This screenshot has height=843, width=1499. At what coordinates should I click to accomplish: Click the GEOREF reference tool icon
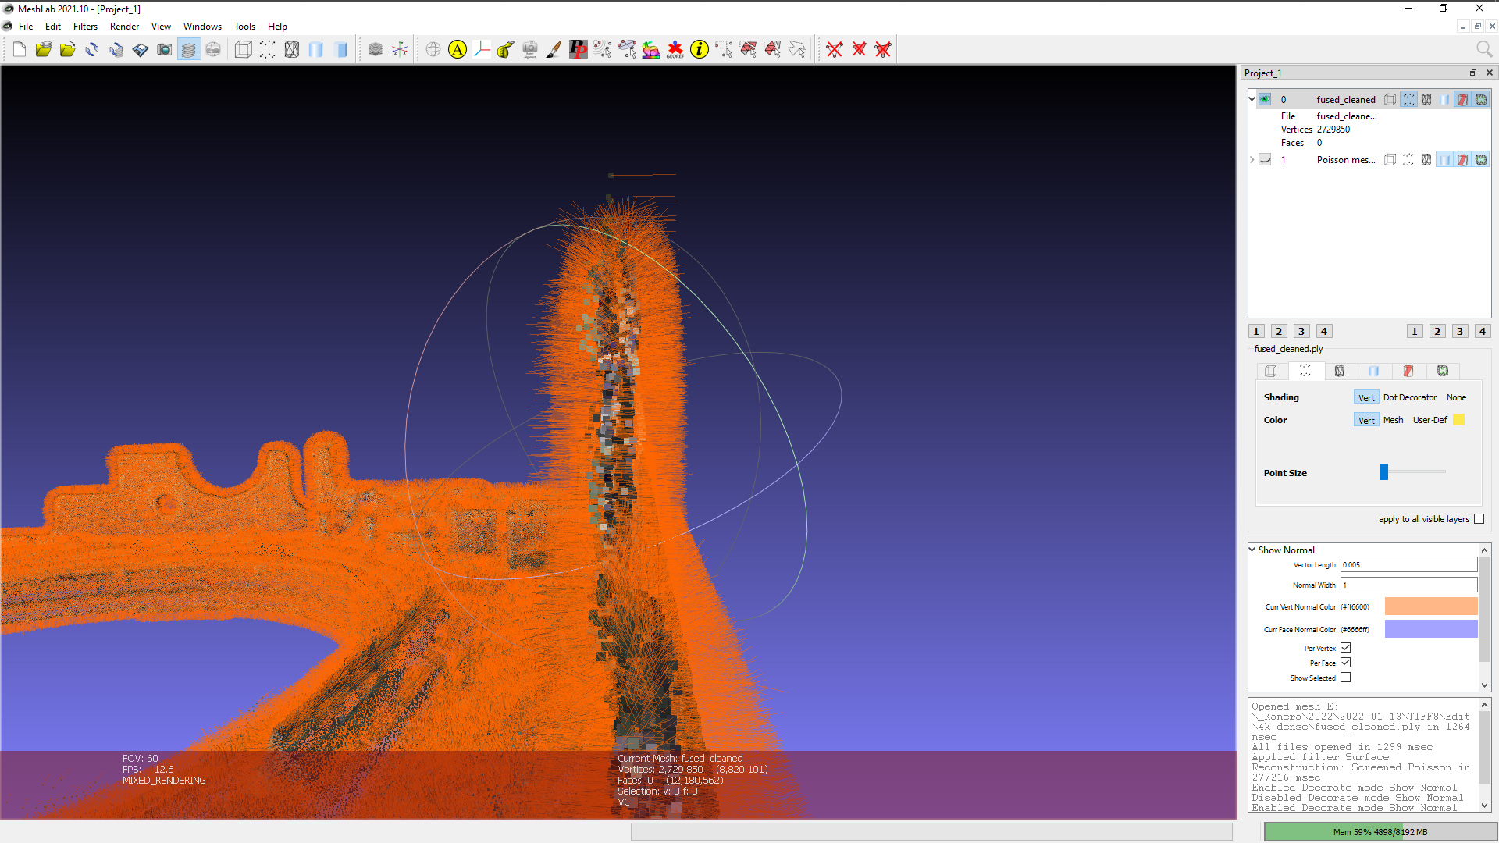pyautogui.click(x=675, y=50)
